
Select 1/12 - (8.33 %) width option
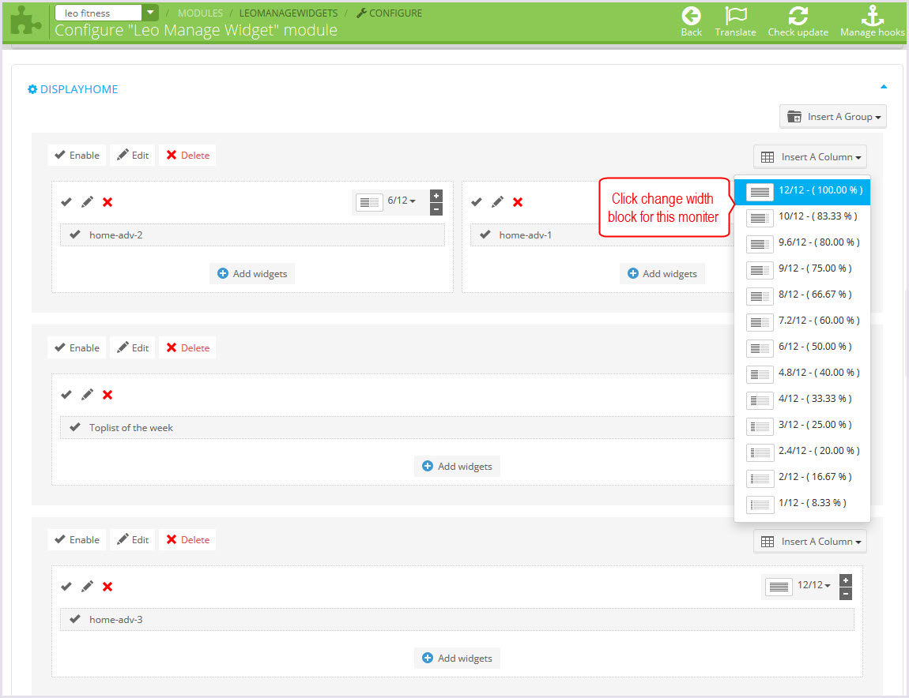tap(802, 504)
